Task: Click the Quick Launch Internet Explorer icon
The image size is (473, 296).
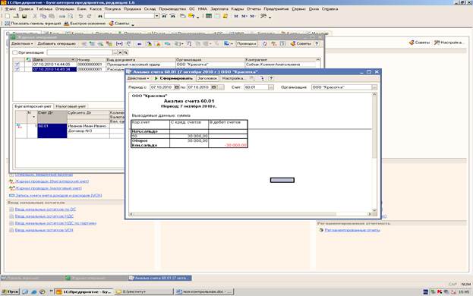Action: tap(33, 291)
